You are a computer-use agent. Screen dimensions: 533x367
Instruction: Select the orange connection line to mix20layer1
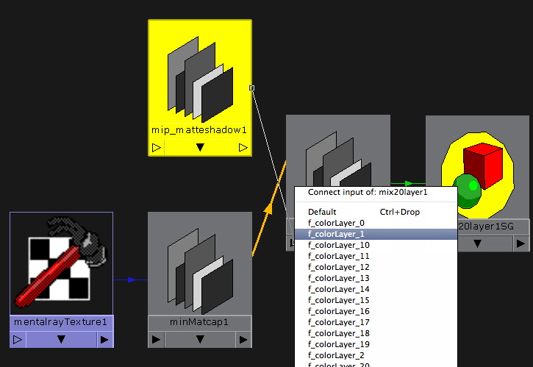[x=269, y=209]
